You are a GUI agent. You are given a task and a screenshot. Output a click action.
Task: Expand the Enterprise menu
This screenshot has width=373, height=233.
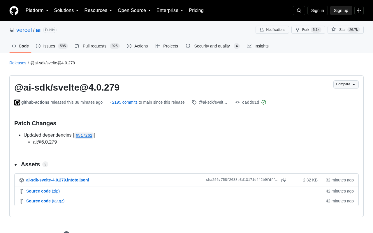[170, 10]
